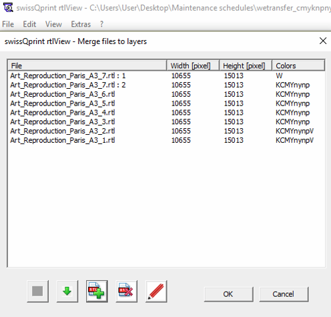Click the swissQprint application logo icon
331x317 pixels.
(x=9, y=8)
